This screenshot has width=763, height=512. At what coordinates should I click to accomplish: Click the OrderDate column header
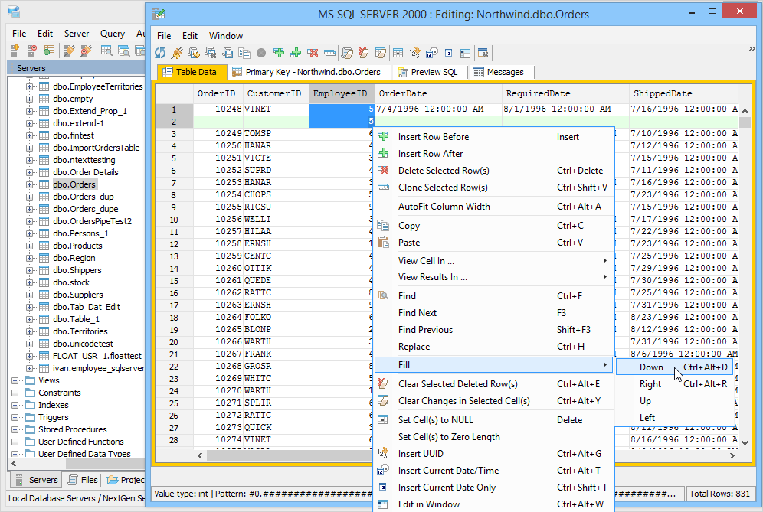click(438, 93)
